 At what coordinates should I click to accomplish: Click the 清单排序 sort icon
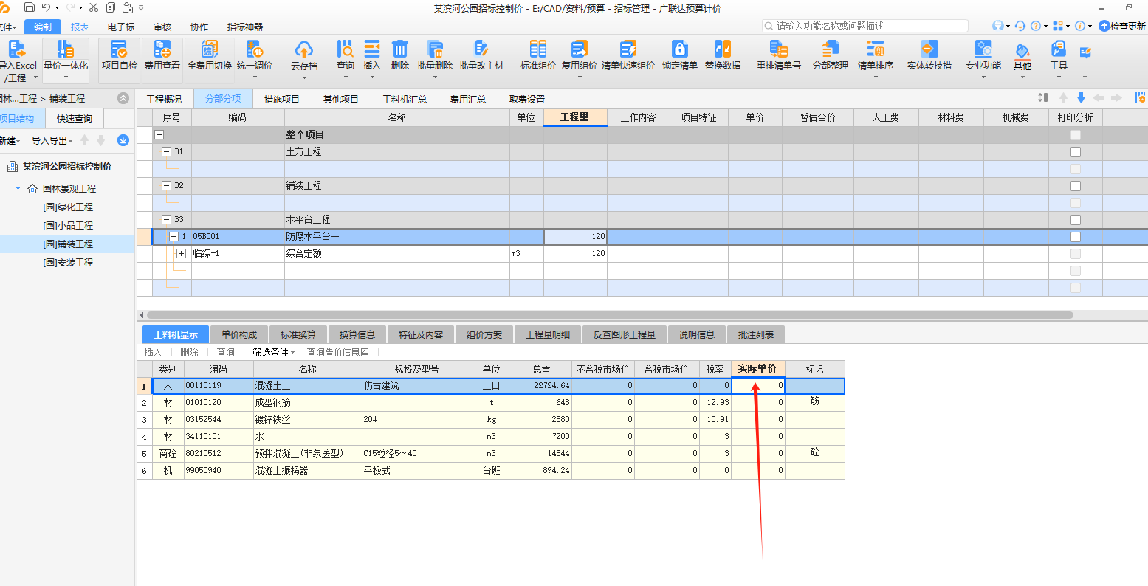876,49
